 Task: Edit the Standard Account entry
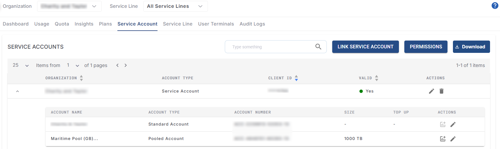453,124
